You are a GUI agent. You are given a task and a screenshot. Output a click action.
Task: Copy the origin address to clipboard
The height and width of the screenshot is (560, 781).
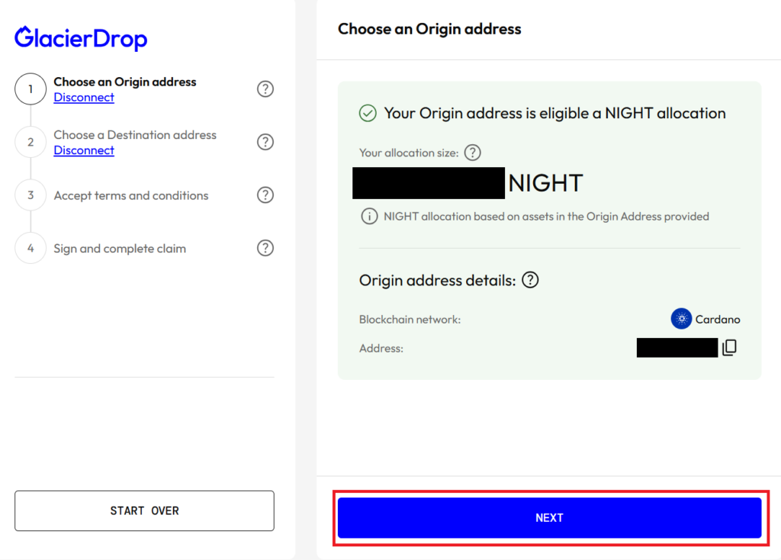tap(730, 347)
